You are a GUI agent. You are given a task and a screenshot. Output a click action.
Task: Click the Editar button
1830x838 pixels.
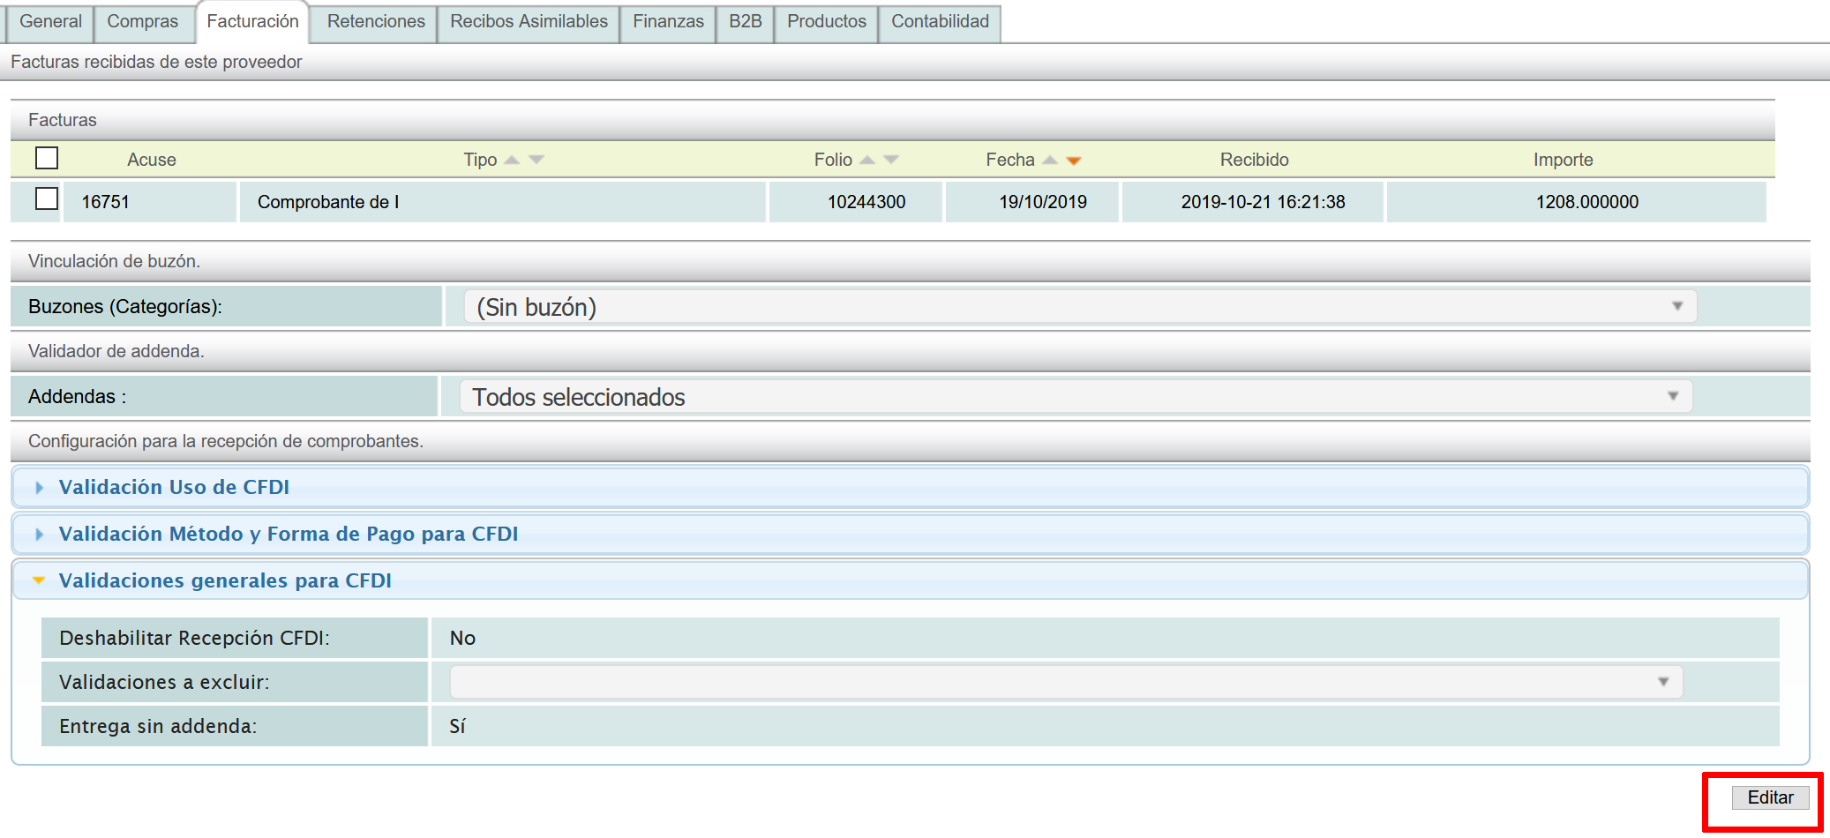click(x=1769, y=797)
